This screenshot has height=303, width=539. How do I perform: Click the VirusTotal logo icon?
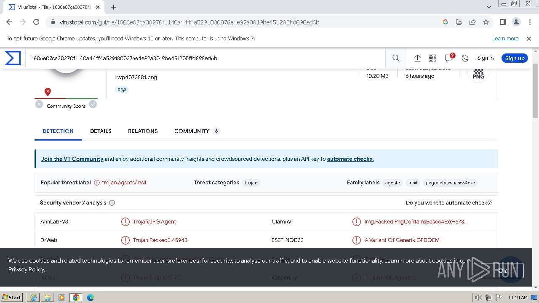pyautogui.click(x=13, y=58)
